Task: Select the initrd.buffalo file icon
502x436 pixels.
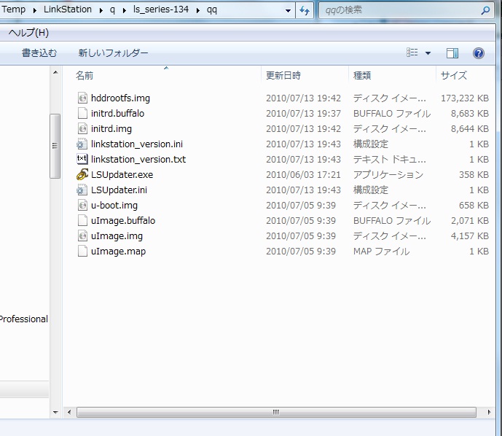Action: click(x=82, y=113)
